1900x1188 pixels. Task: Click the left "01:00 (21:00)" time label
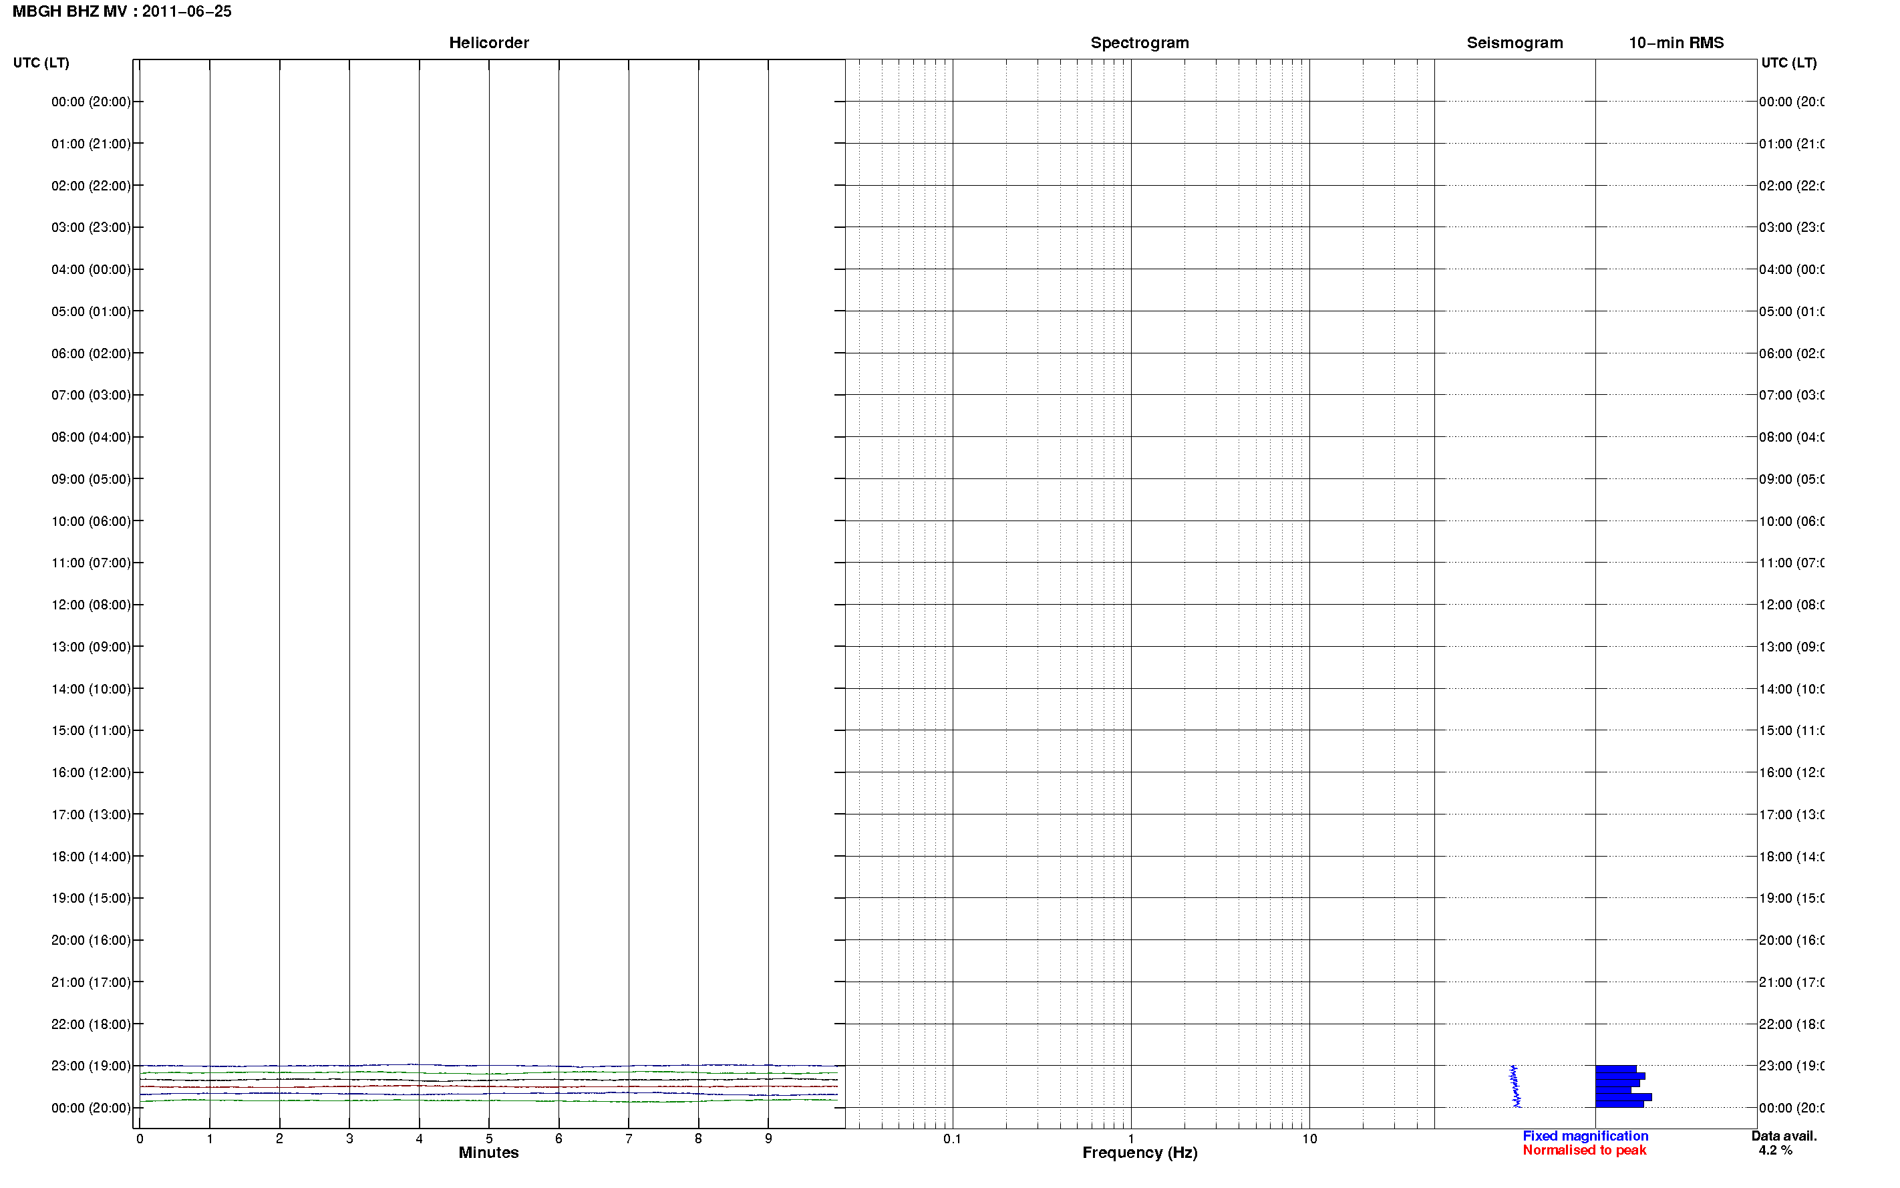tap(91, 144)
